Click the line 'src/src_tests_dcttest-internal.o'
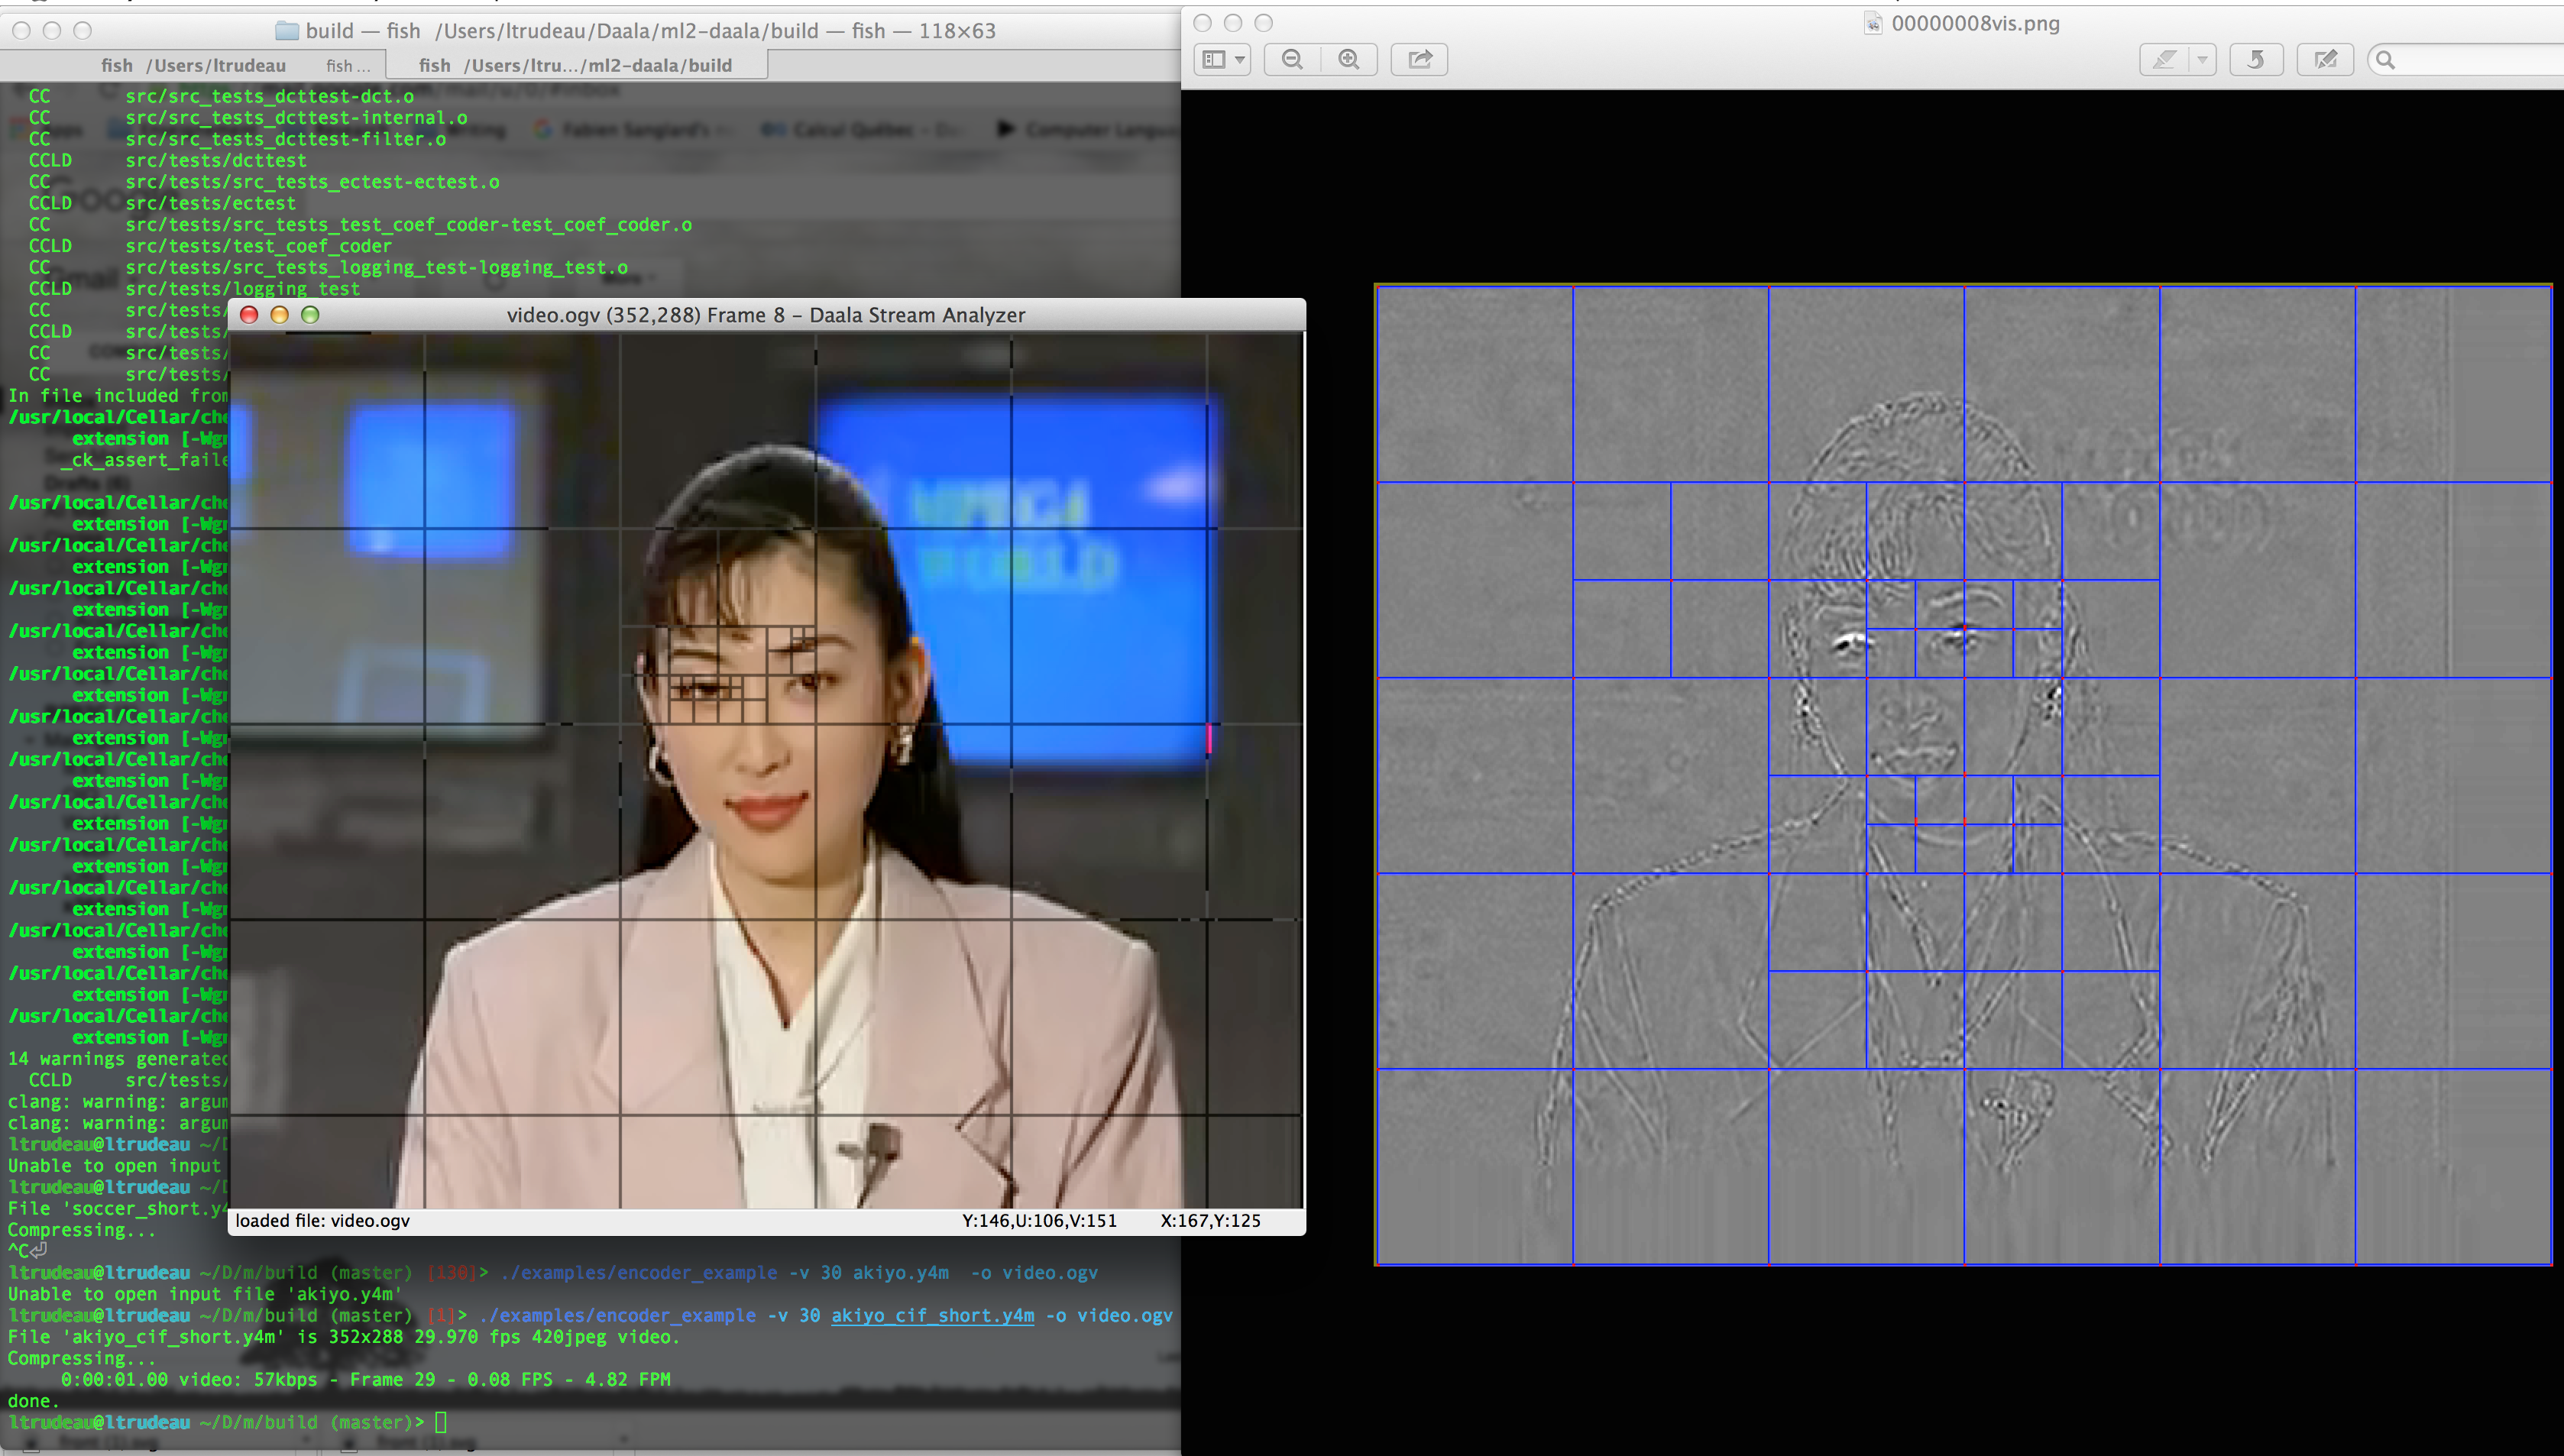Viewport: 2564px width, 1456px height. tap(296, 117)
